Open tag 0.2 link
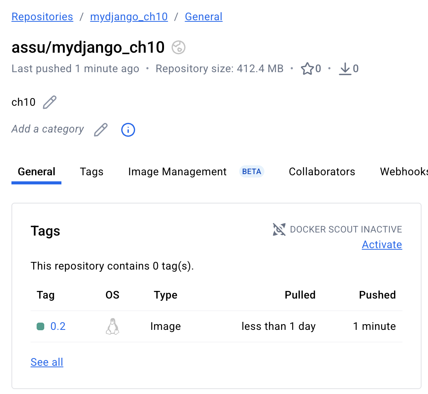Image resolution: width=428 pixels, height=394 pixels. pos(58,326)
